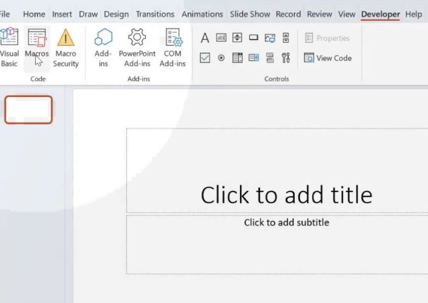The width and height of the screenshot is (428, 303).
Task: Insert a Spin Button control
Action: 237,38
